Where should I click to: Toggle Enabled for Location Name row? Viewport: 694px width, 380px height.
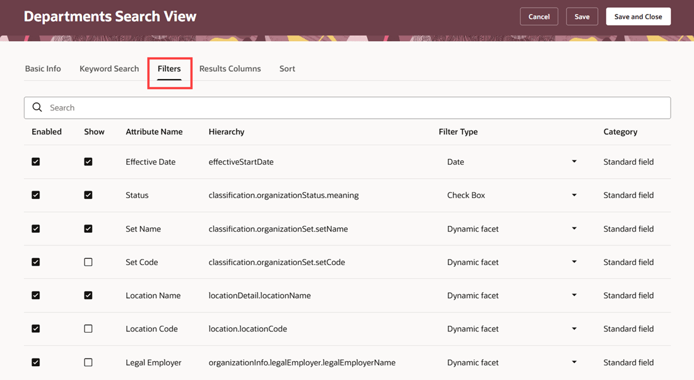pos(36,295)
